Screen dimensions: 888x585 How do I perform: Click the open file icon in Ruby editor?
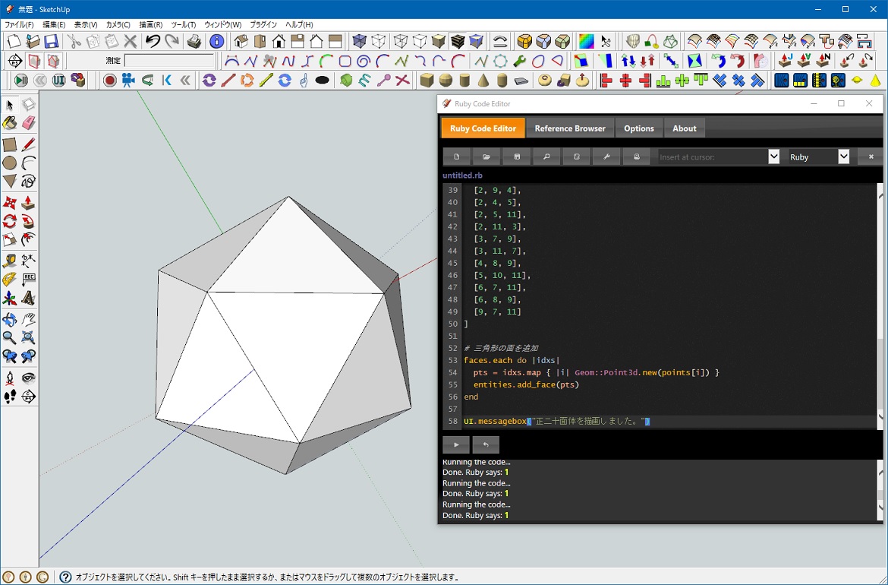[x=487, y=157]
